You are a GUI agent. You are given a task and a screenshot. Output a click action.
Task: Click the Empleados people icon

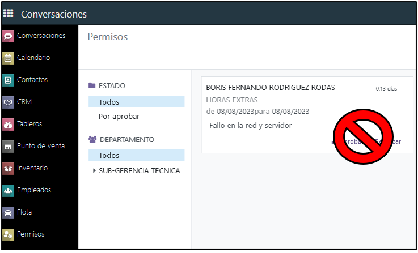click(8, 191)
